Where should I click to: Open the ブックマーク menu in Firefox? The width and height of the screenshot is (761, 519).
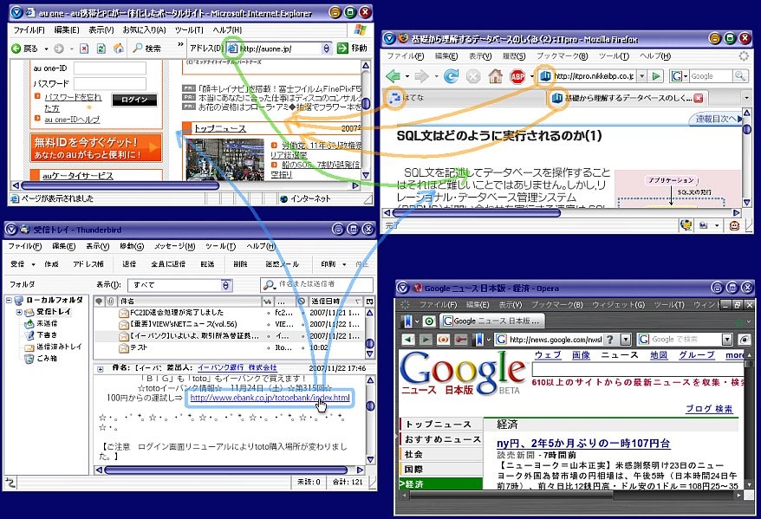[562, 56]
